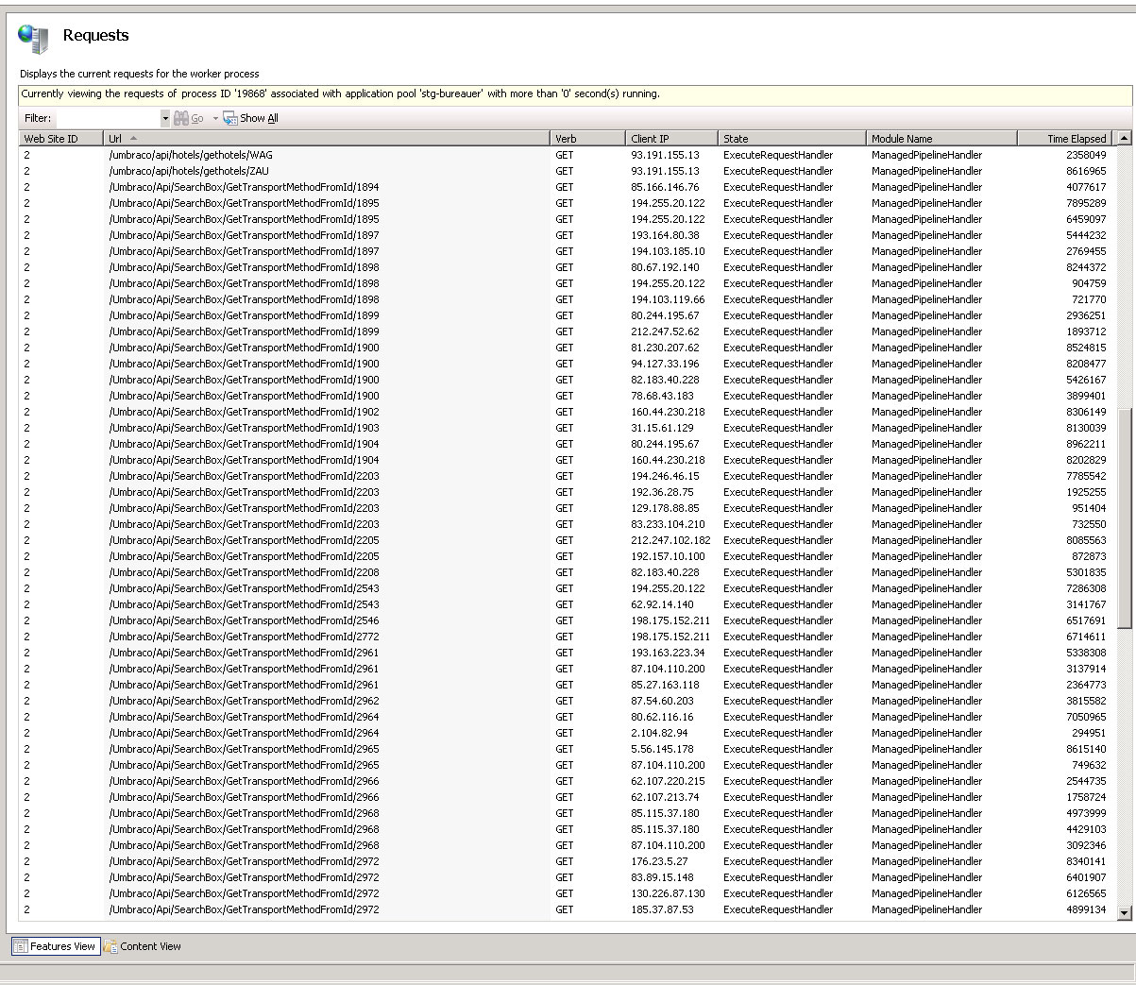This screenshot has width=1136, height=985.
Task: Switch to Features View tab
Action: pos(56,945)
